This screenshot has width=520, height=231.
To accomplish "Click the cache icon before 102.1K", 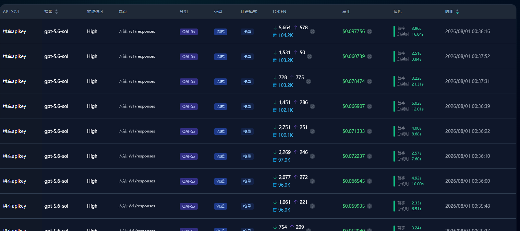I will [275, 110].
